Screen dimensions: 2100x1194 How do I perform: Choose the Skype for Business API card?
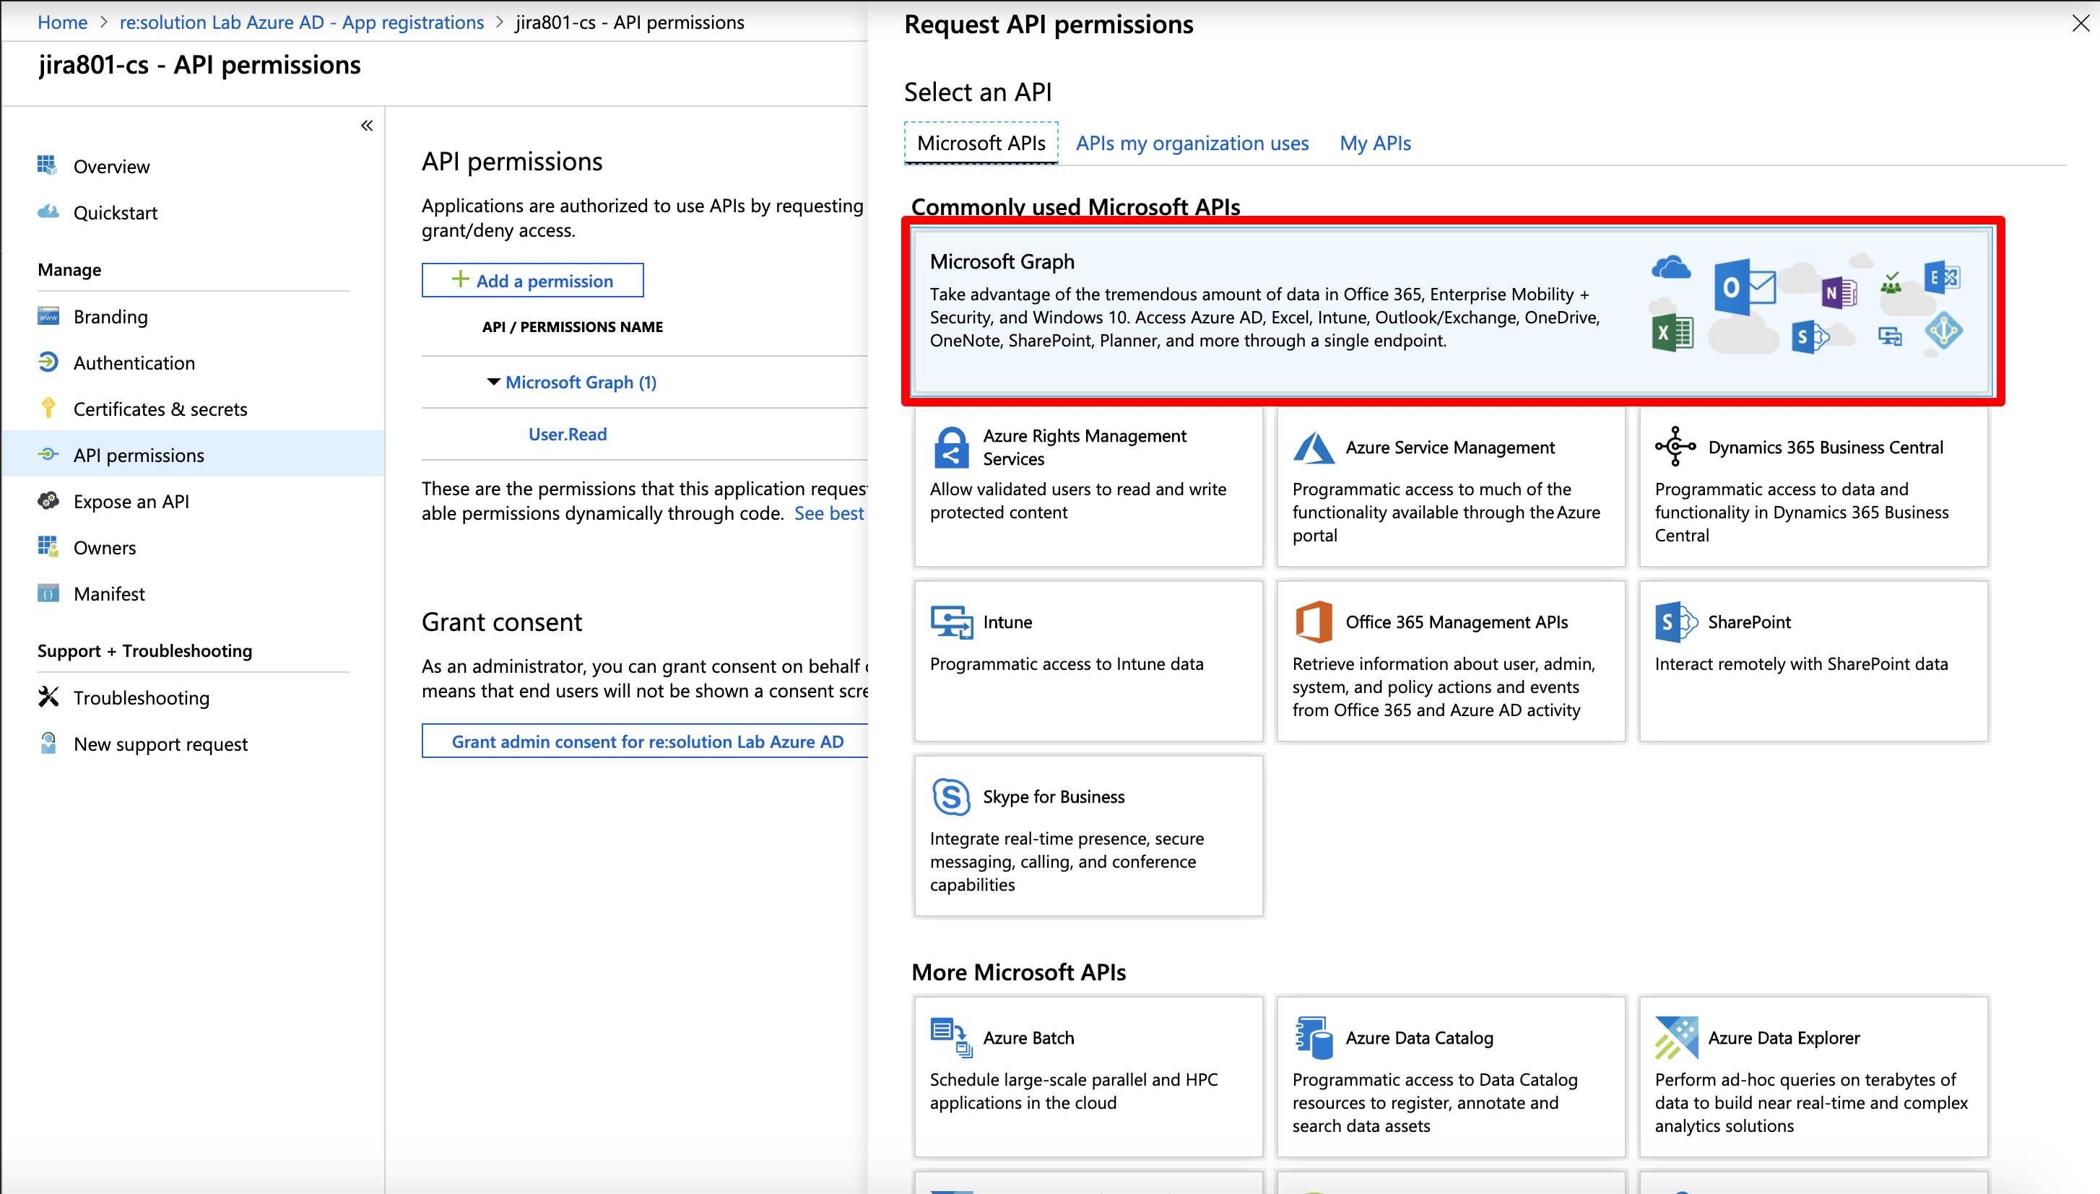1088,836
